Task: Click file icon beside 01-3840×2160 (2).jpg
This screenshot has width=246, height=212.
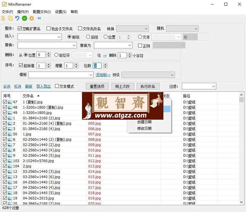Action: [x=10, y=118]
